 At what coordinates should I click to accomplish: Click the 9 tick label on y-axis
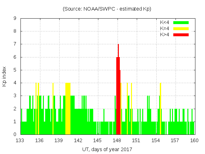click(15, 19)
